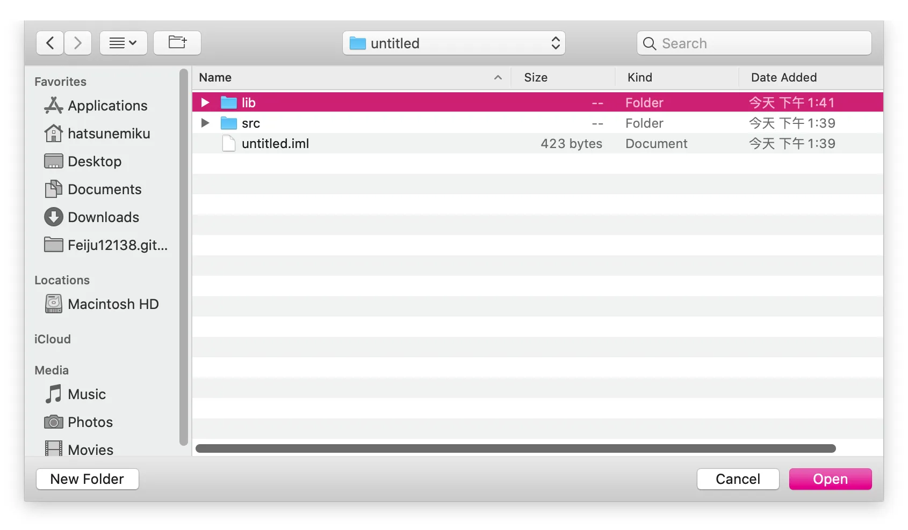Click the Macintosh HD disk icon
This screenshot has width=908, height=530.
click(x=53, y=304)
